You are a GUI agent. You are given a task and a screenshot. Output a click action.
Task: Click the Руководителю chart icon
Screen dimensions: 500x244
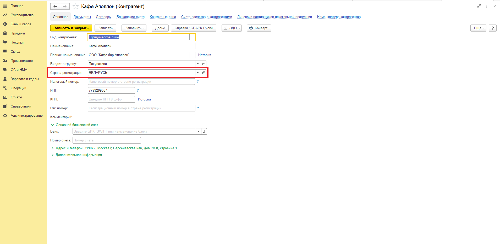pyautogui.click(x=5, y=15)
